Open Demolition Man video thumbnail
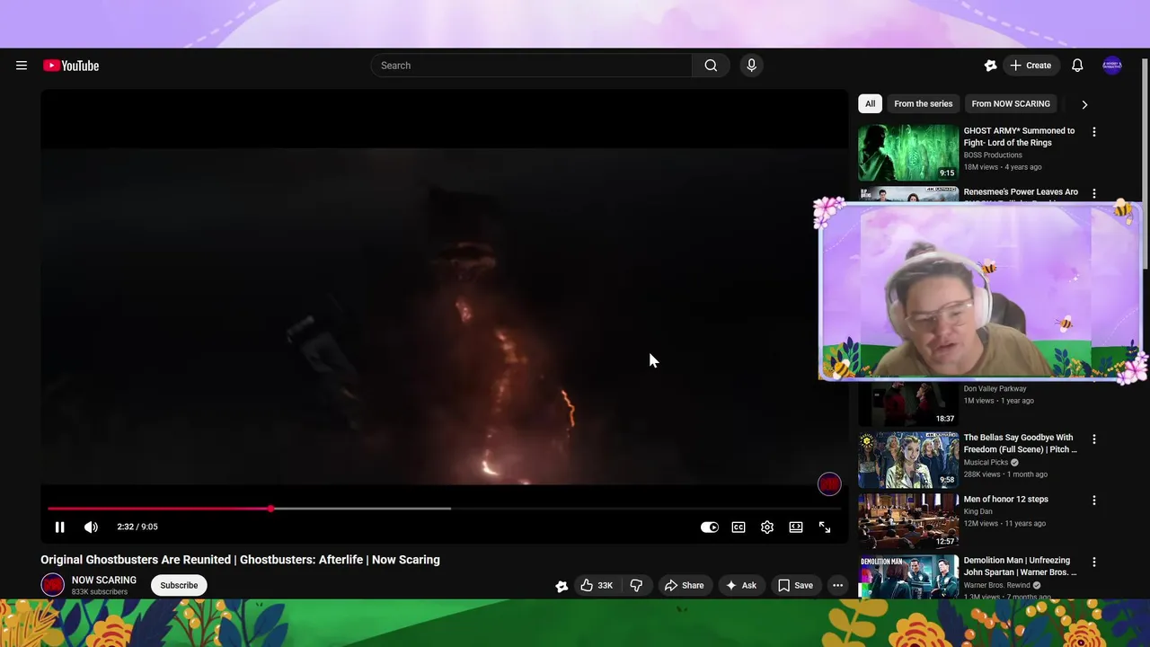 coord(908,577)
